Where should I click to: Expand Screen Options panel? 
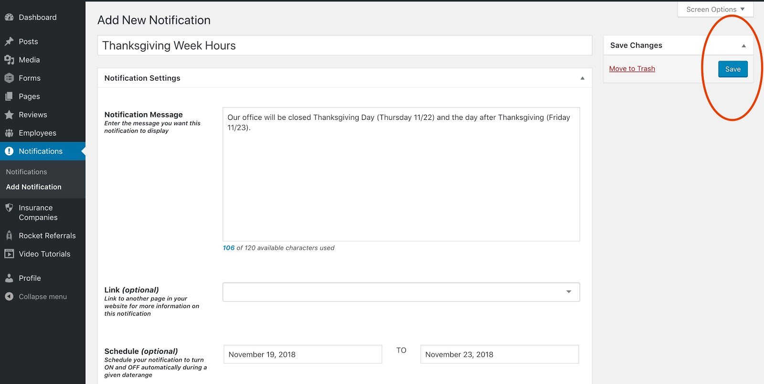[715, 10]
